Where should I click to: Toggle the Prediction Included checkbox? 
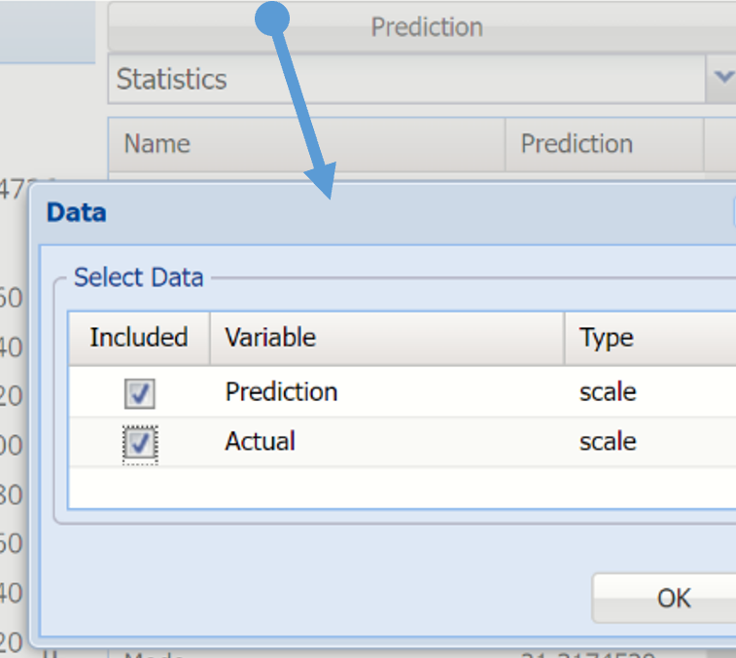140,393
